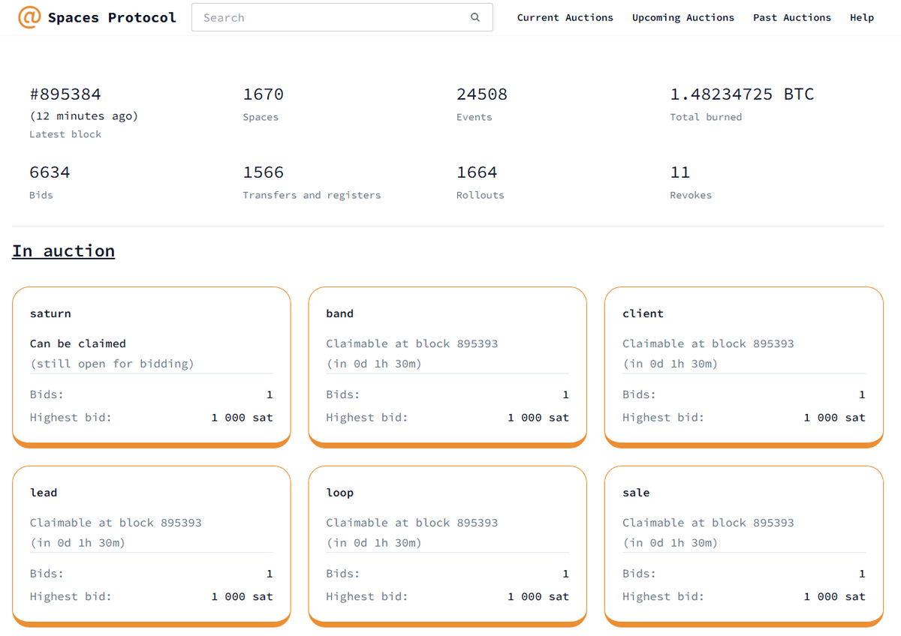This screenshot has width=901, height=636.
Task: Open the lead auction card
Action: tap(152, 545)
